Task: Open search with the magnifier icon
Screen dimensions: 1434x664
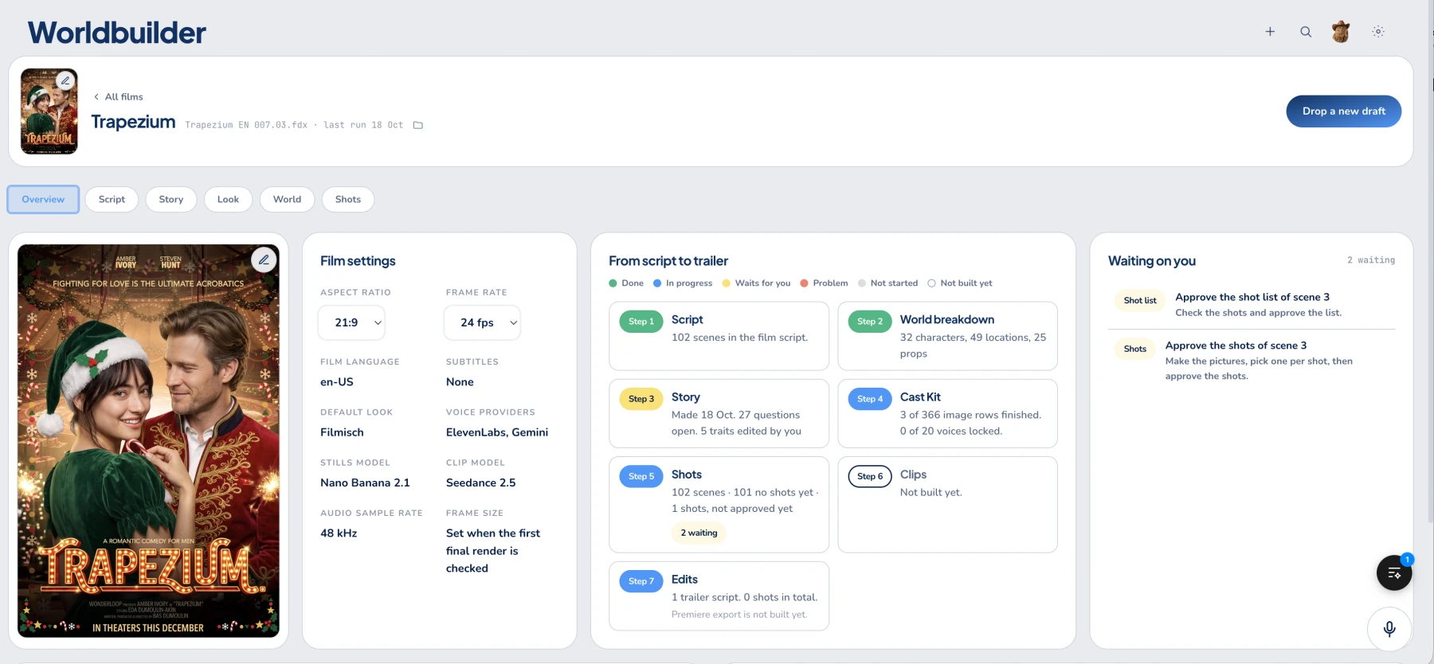Action: (x=1306, y=32)
